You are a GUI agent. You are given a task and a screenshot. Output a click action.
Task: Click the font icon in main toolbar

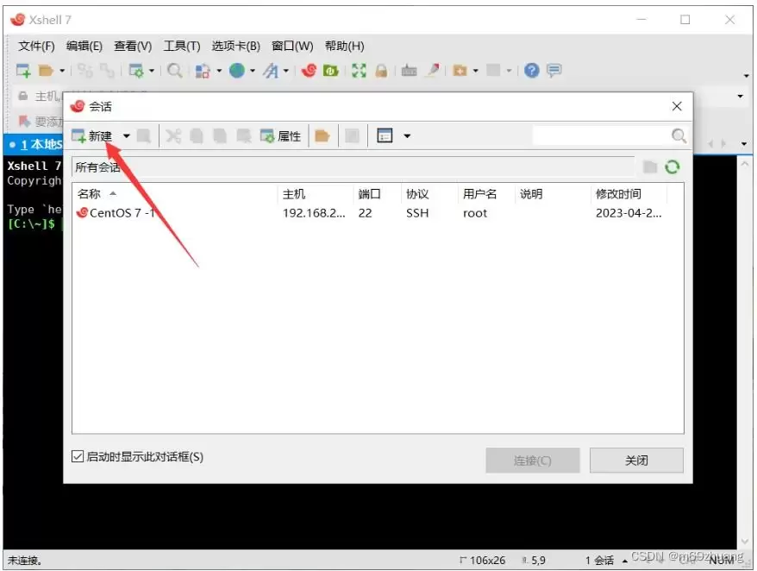click(271, 71)
